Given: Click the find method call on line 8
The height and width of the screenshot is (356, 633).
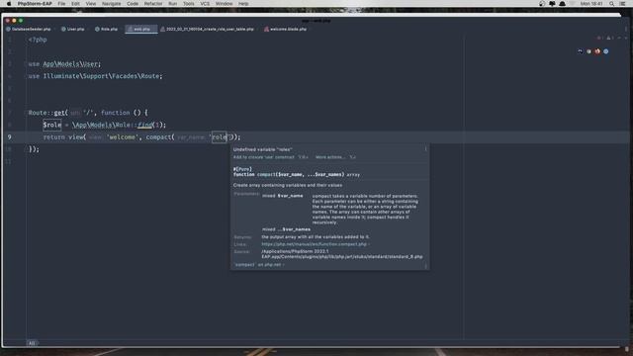Looking at the screenshot, I should coord(145,125).
